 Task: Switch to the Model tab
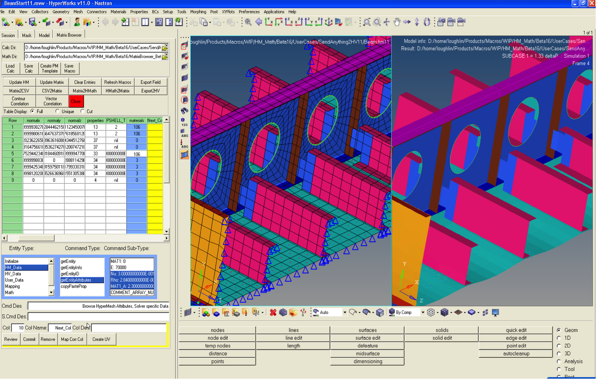click(44, 35)
